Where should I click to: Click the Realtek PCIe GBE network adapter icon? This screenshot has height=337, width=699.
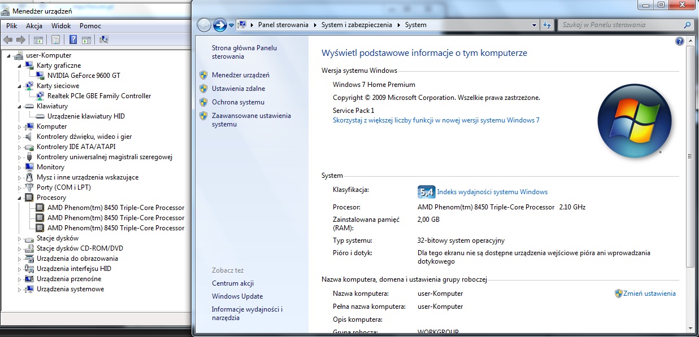tap(40, 95)
